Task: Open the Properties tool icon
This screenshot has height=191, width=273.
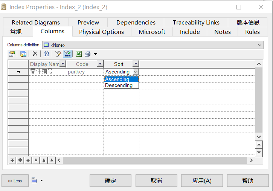Action: click(x=12, y=54)
